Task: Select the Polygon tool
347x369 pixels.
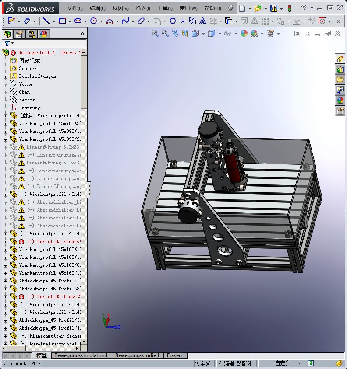Action: [173, 21]
